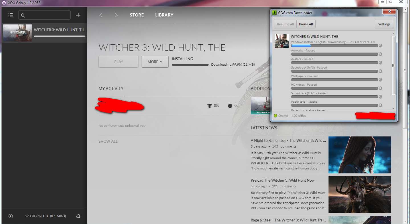Click Pause All in Downloader

coord(306,24)
